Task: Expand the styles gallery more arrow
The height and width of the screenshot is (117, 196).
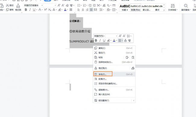Action: pyautogui.click(x=164, y=10)
